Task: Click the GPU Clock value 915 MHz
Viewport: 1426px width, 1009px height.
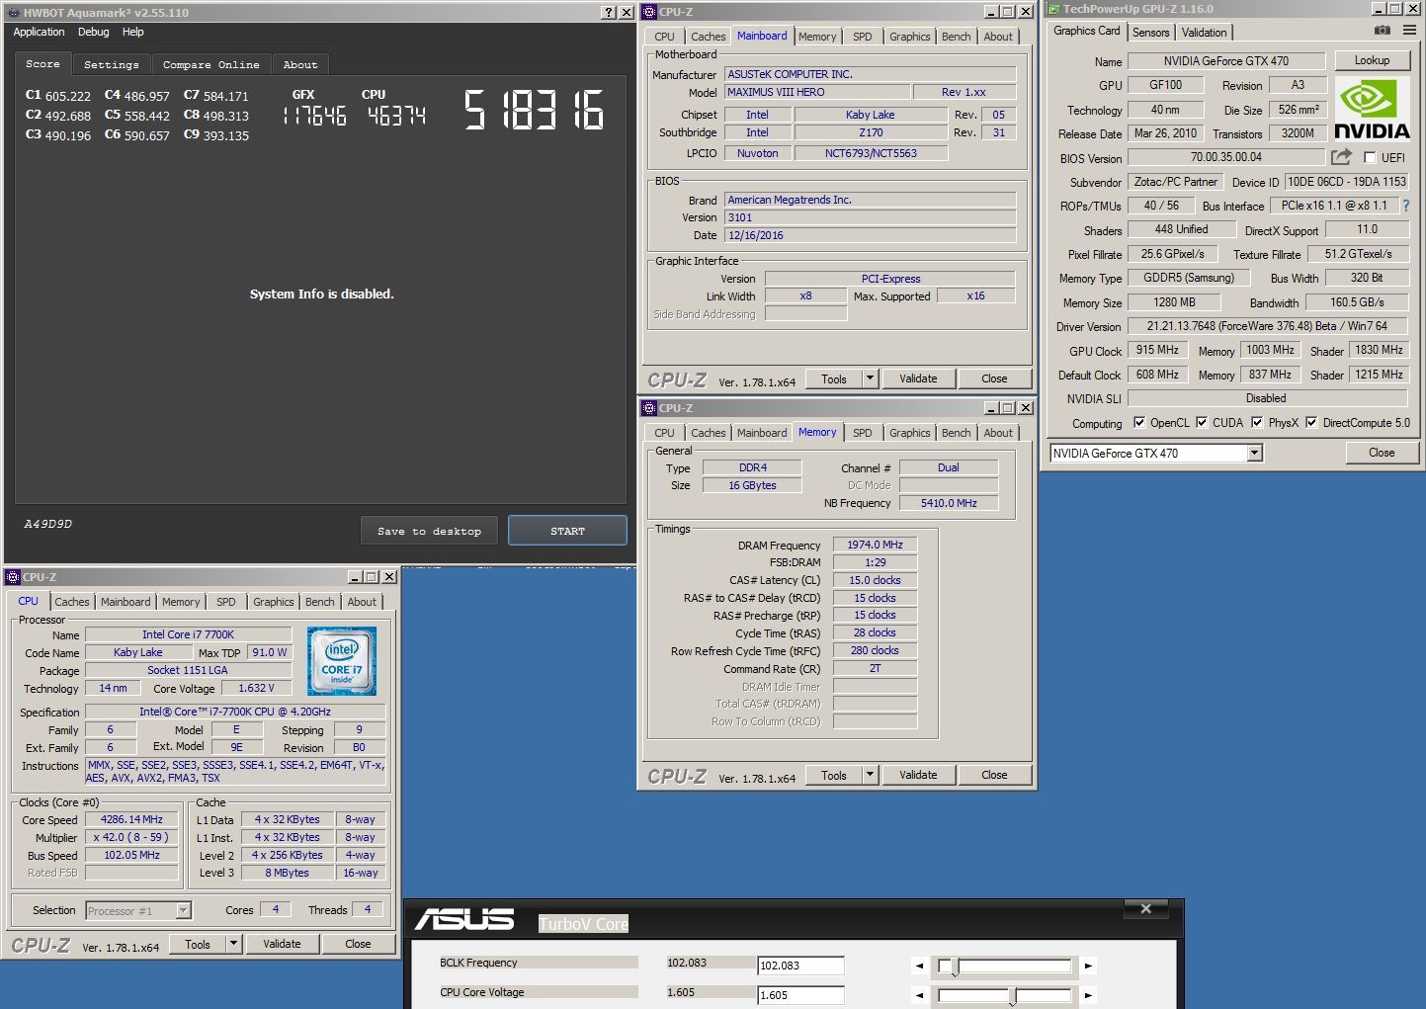Action: click(1157, 350)
